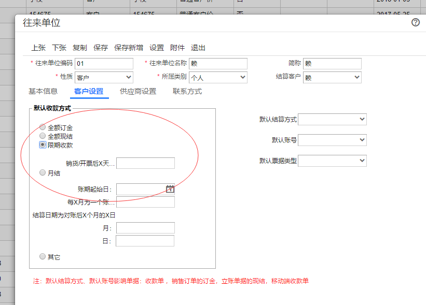Open the 供应商设置 tab
The width and height of the screenshot is (426, 305).
point(138,92)
